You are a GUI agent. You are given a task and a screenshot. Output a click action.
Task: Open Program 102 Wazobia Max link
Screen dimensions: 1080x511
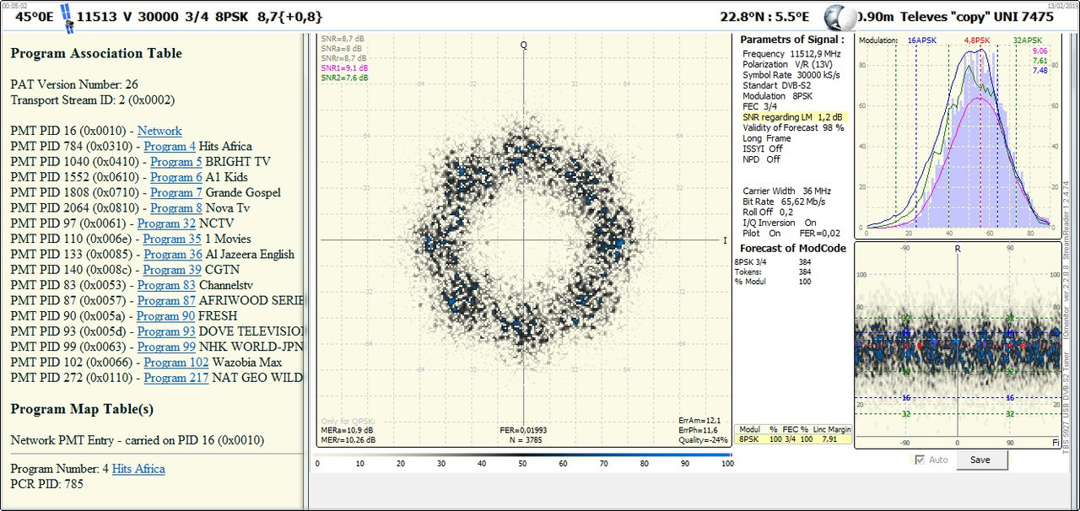coord(176,363)
